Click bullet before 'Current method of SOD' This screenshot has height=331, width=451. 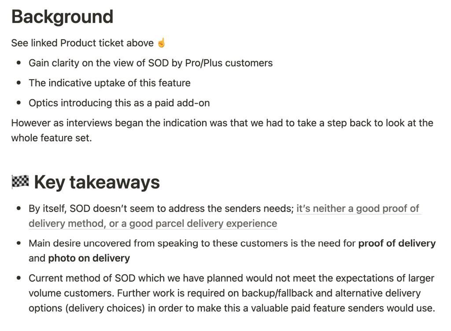point(18,278)
